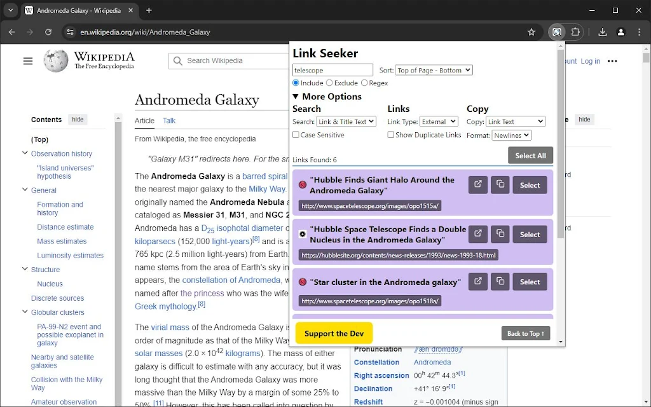Reload the page with the refresh icon
Viewport: 651px width, 407px height.
[48, 32]
